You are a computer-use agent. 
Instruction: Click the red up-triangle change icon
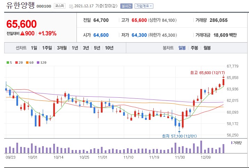tap(22, 33)
